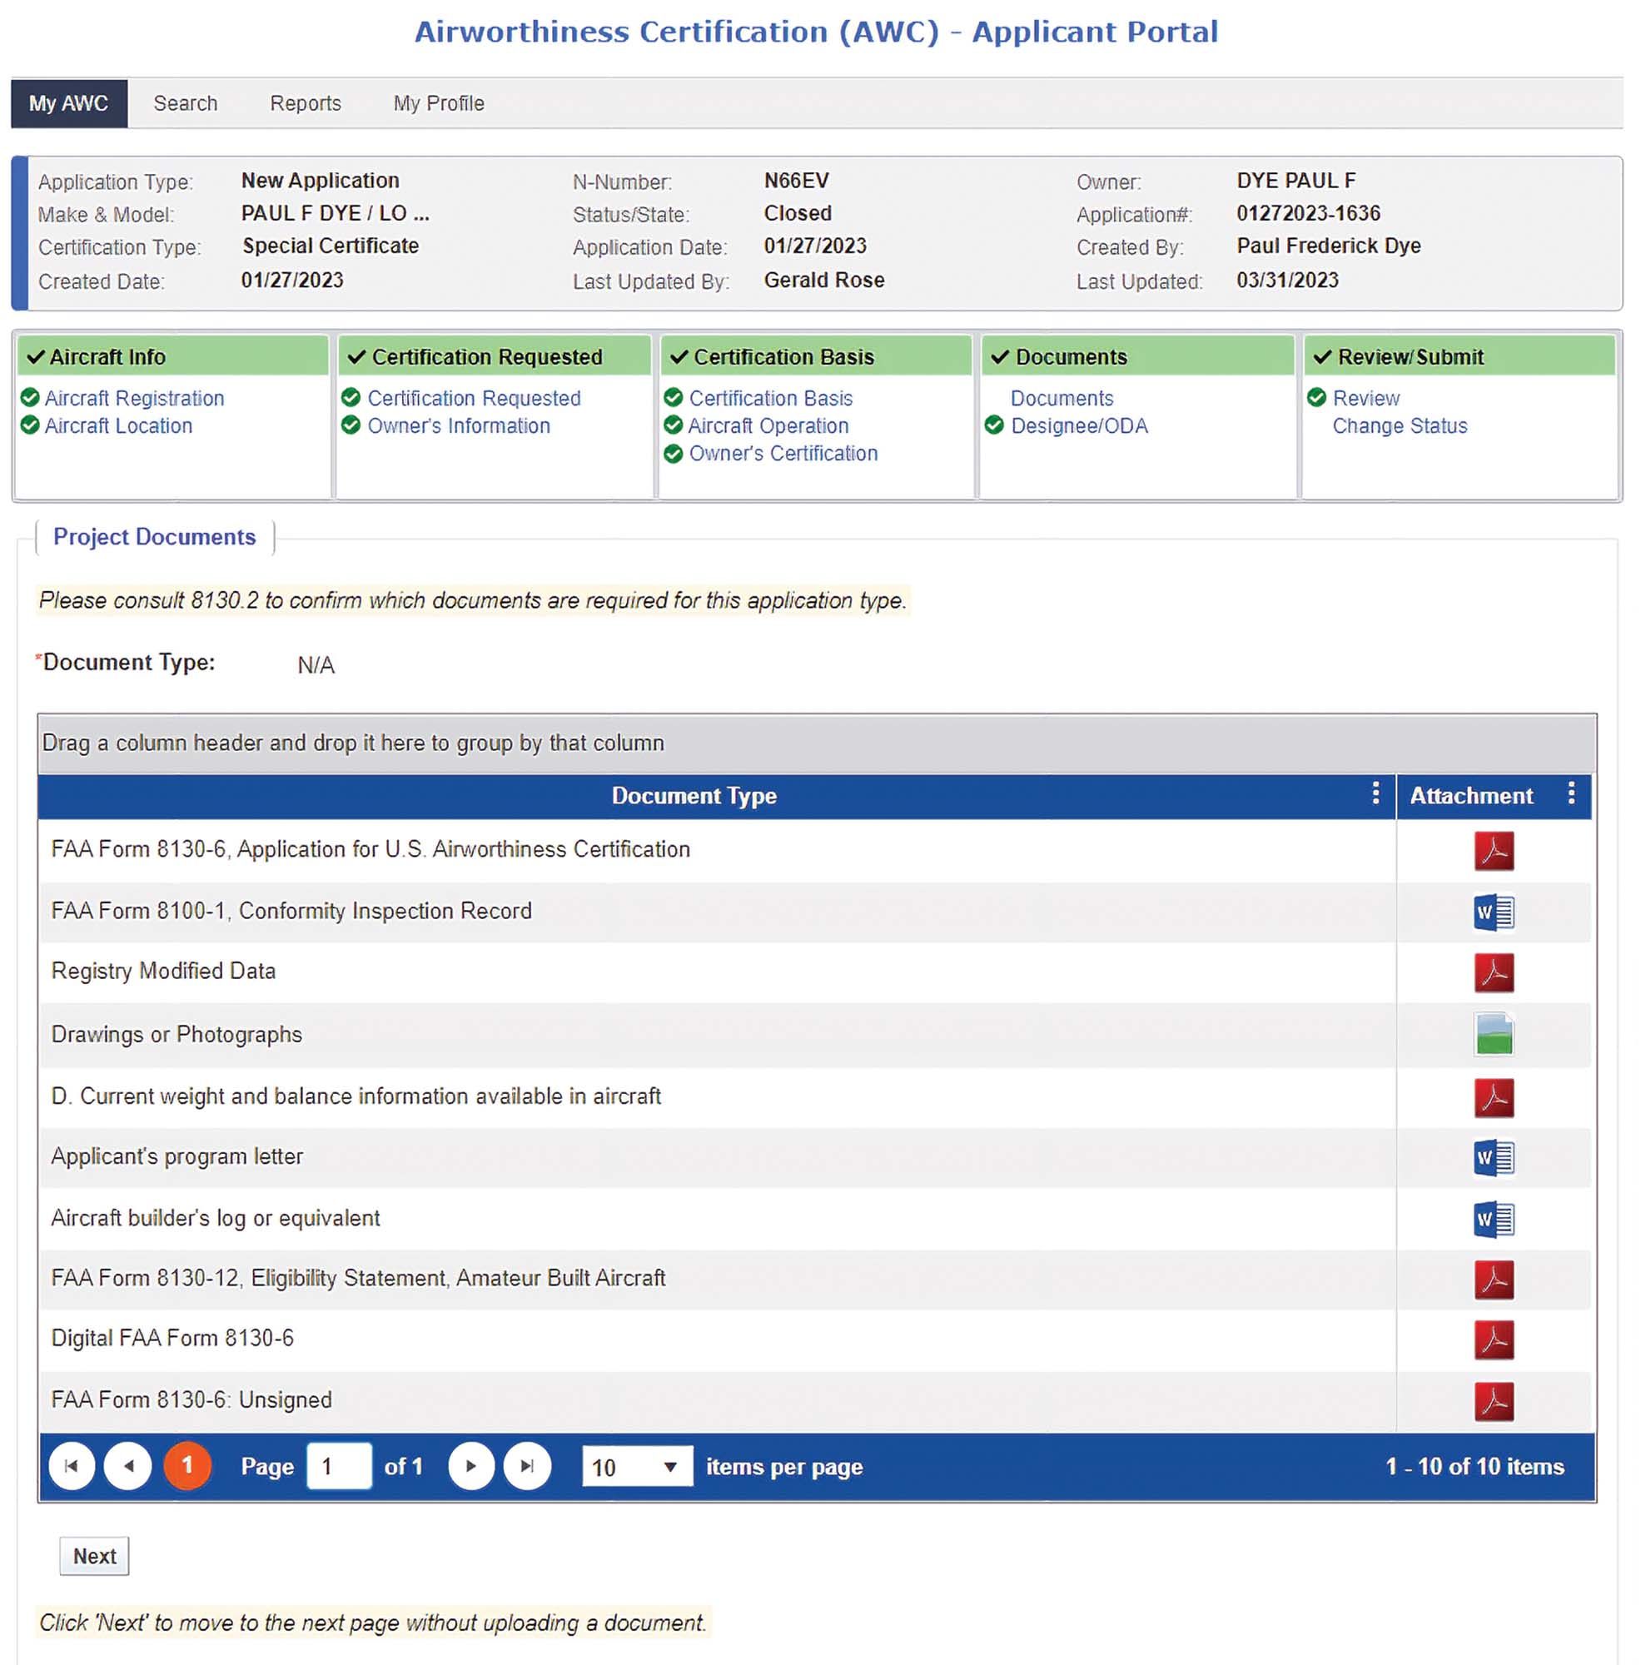Select page number 1 button
1641x1665 pixels.
click(187, 1466)
